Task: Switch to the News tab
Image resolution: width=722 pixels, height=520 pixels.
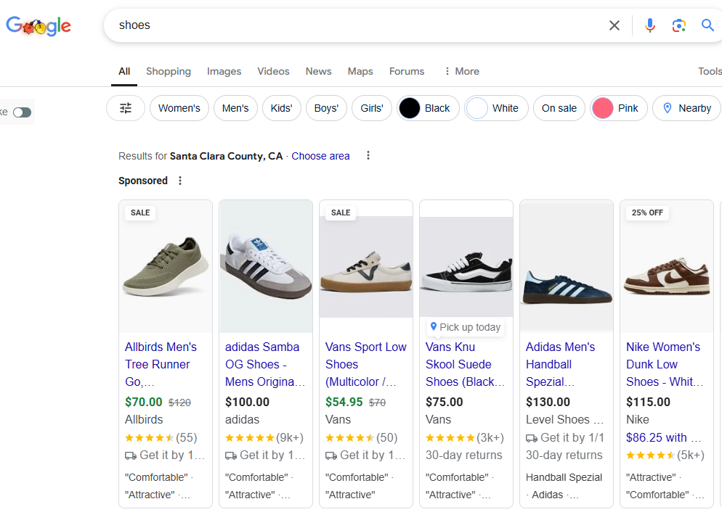Action: coord(318,71)
